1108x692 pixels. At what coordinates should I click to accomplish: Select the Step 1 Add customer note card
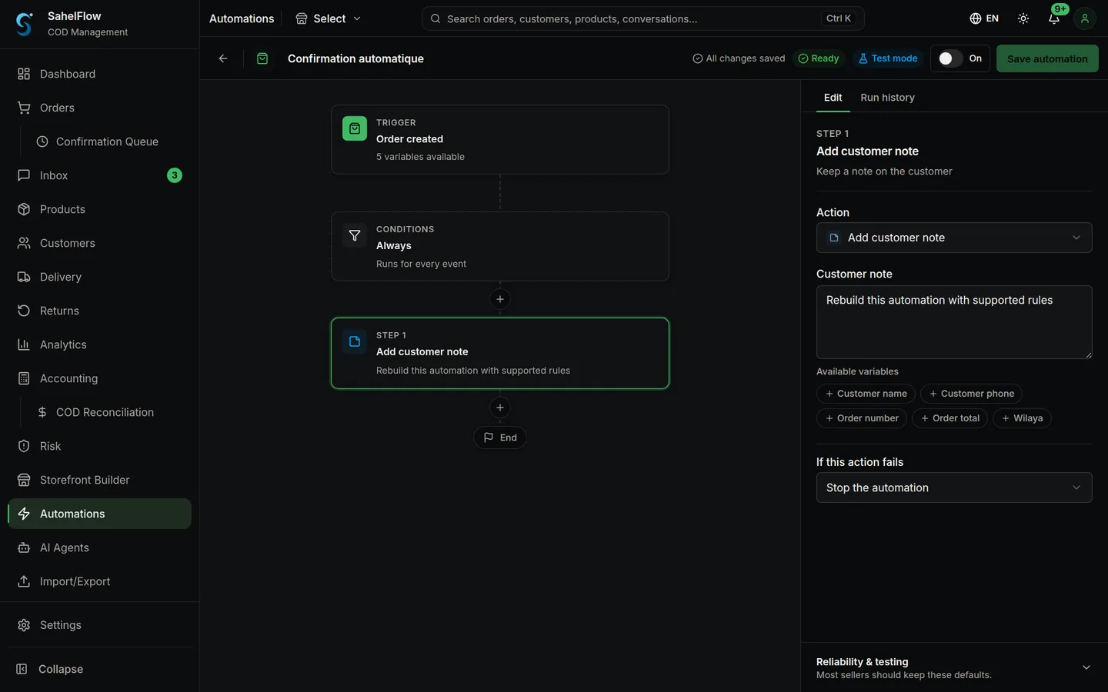pos(500,353)
